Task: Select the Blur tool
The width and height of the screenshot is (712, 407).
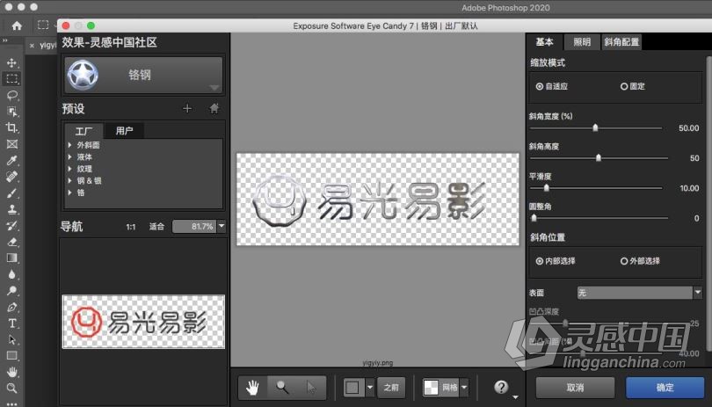Action: point(11,274)
